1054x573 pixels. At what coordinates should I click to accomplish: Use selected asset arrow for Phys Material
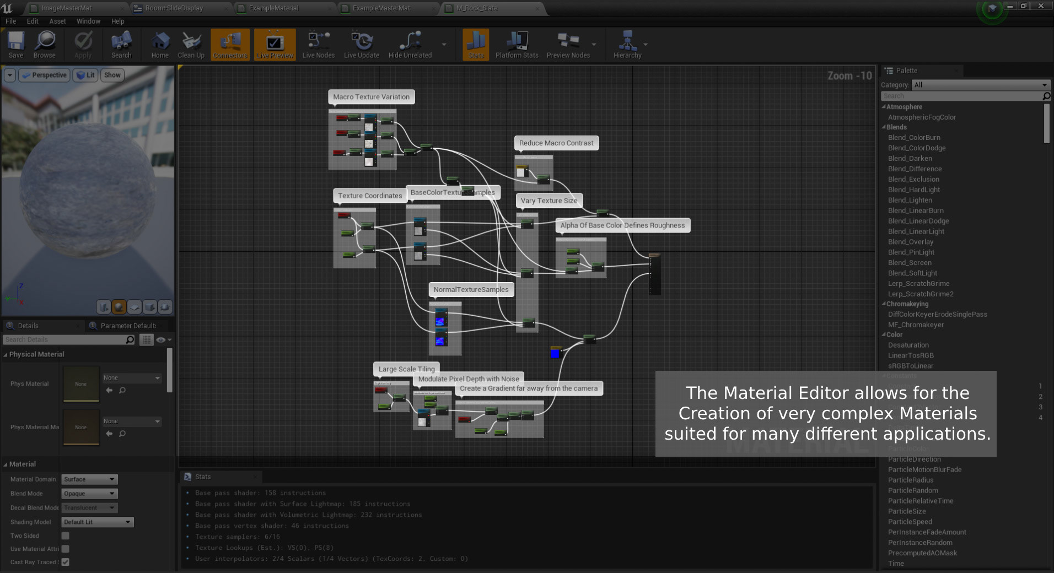click(x=109, y=390)
